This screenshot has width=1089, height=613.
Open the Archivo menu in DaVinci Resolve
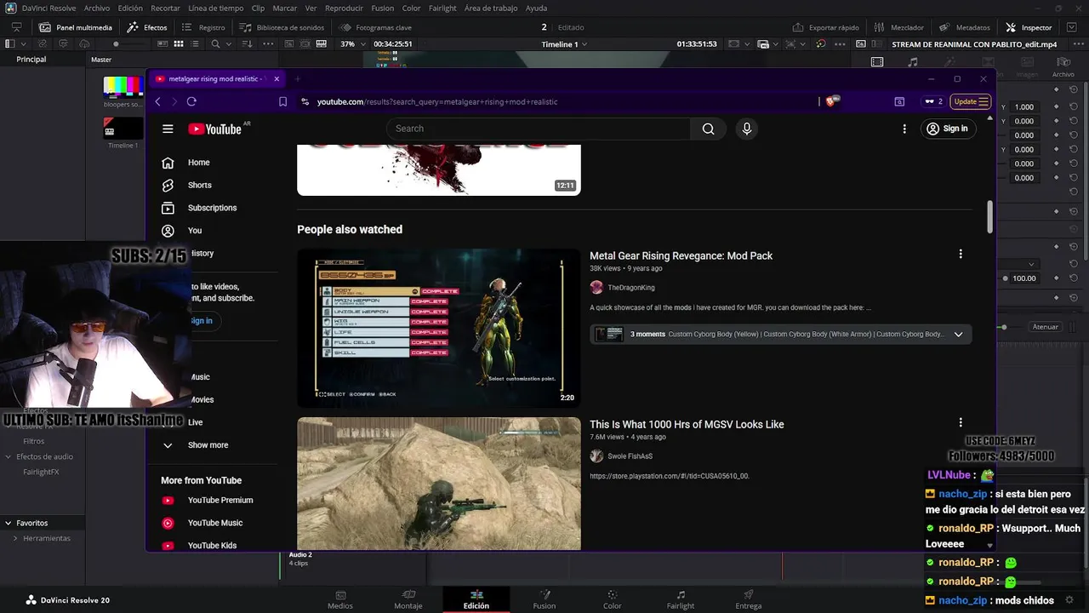pyautogui.click(x=97, y=8)
